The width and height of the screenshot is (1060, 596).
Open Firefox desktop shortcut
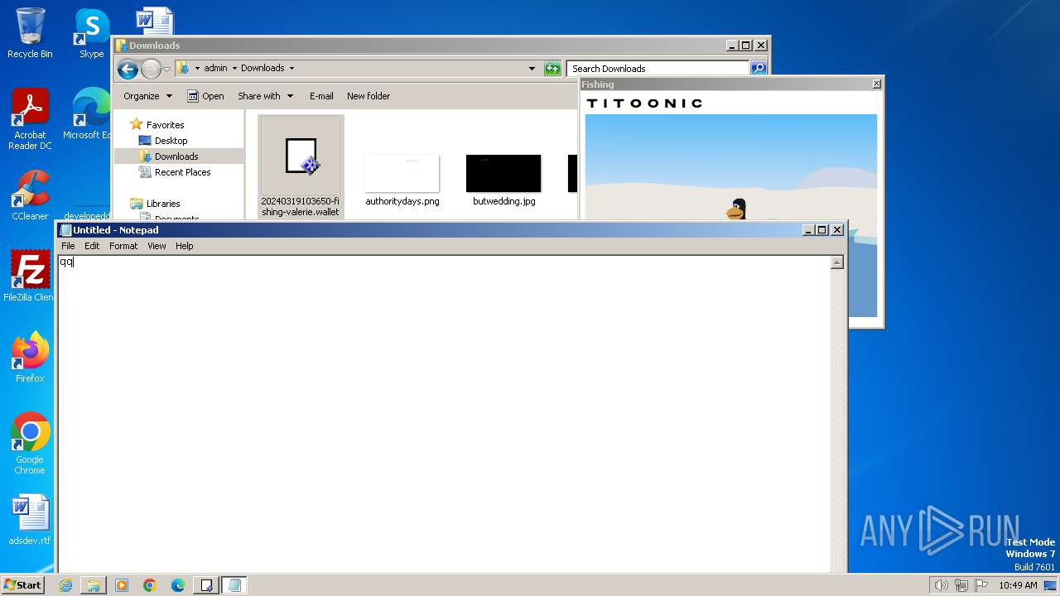click(30, 358)
